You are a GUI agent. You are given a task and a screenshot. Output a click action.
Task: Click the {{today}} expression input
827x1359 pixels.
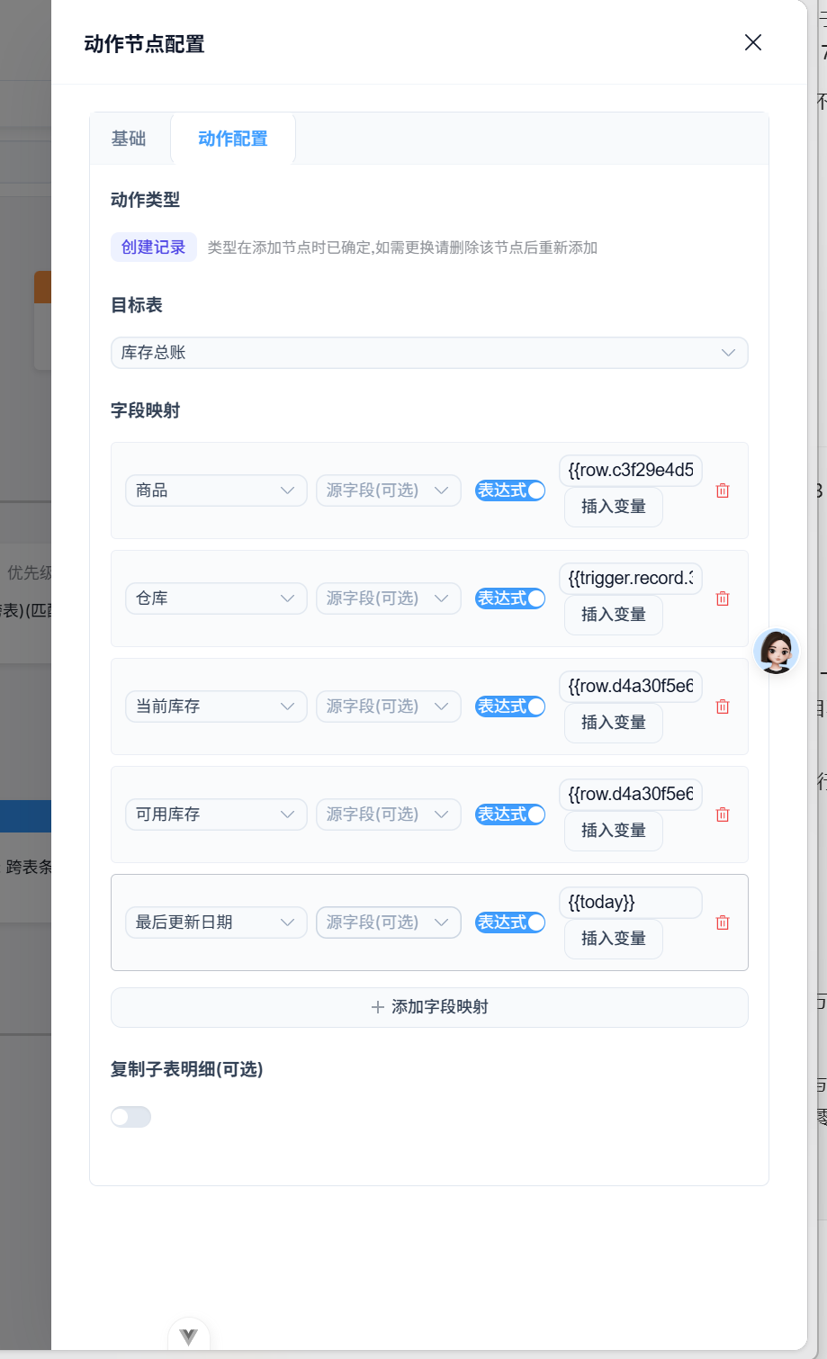631,902
